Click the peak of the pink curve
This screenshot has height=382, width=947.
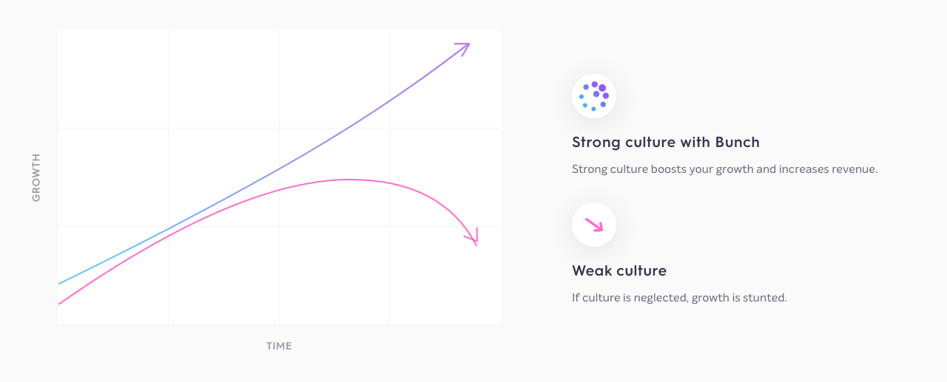[x=348, y=180]
